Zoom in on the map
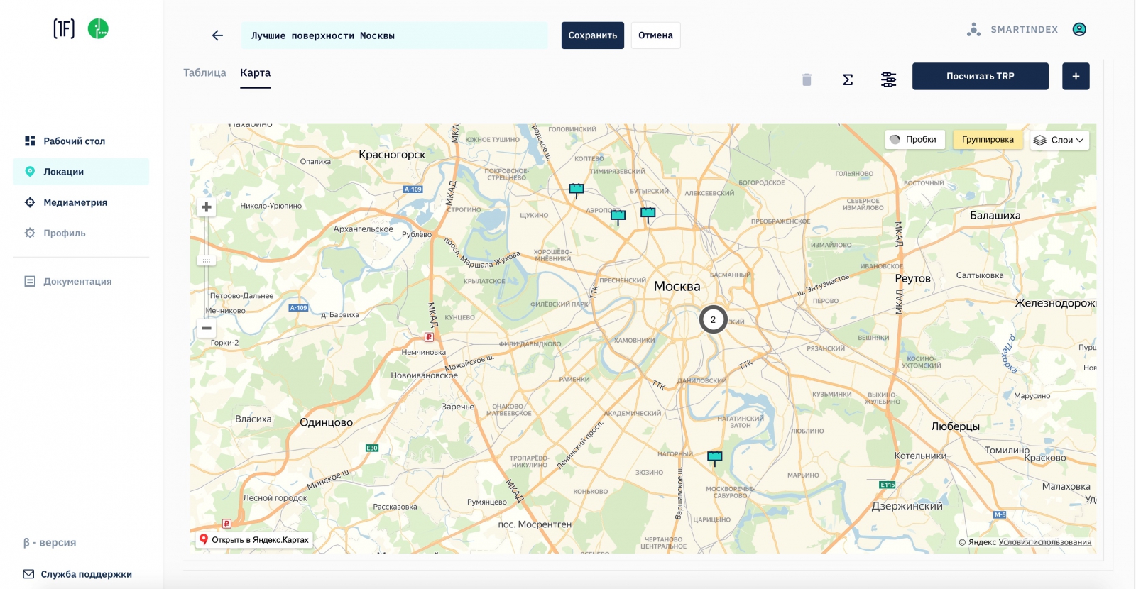This screenshot has width=1136, height=589. point(207,207)
